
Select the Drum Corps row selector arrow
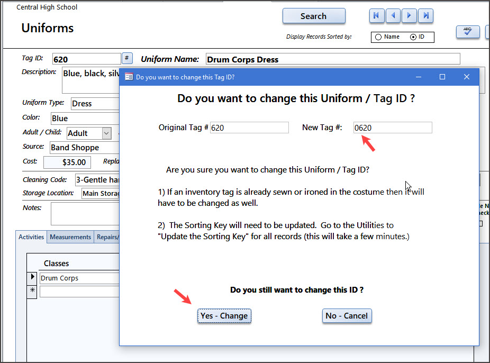pos(32,278)
